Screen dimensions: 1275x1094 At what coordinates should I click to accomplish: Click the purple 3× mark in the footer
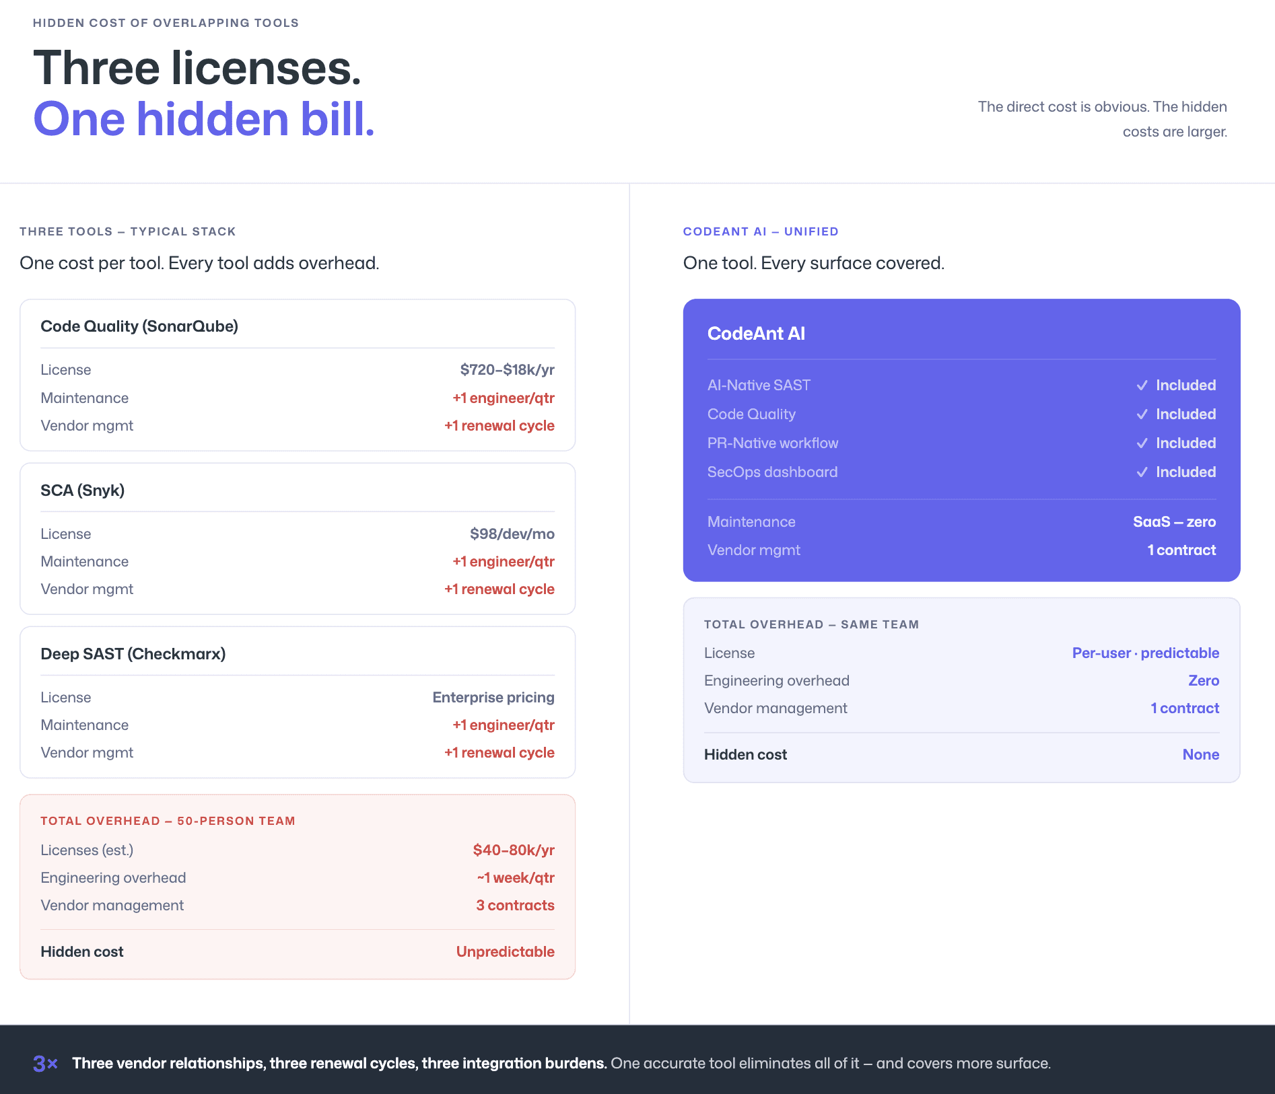click(x=46, y=1064)
